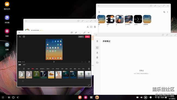The height and width of the screenshot is (100, 177).
Task: Open the filter list manage icon
Action: click(x=24, y=69)
